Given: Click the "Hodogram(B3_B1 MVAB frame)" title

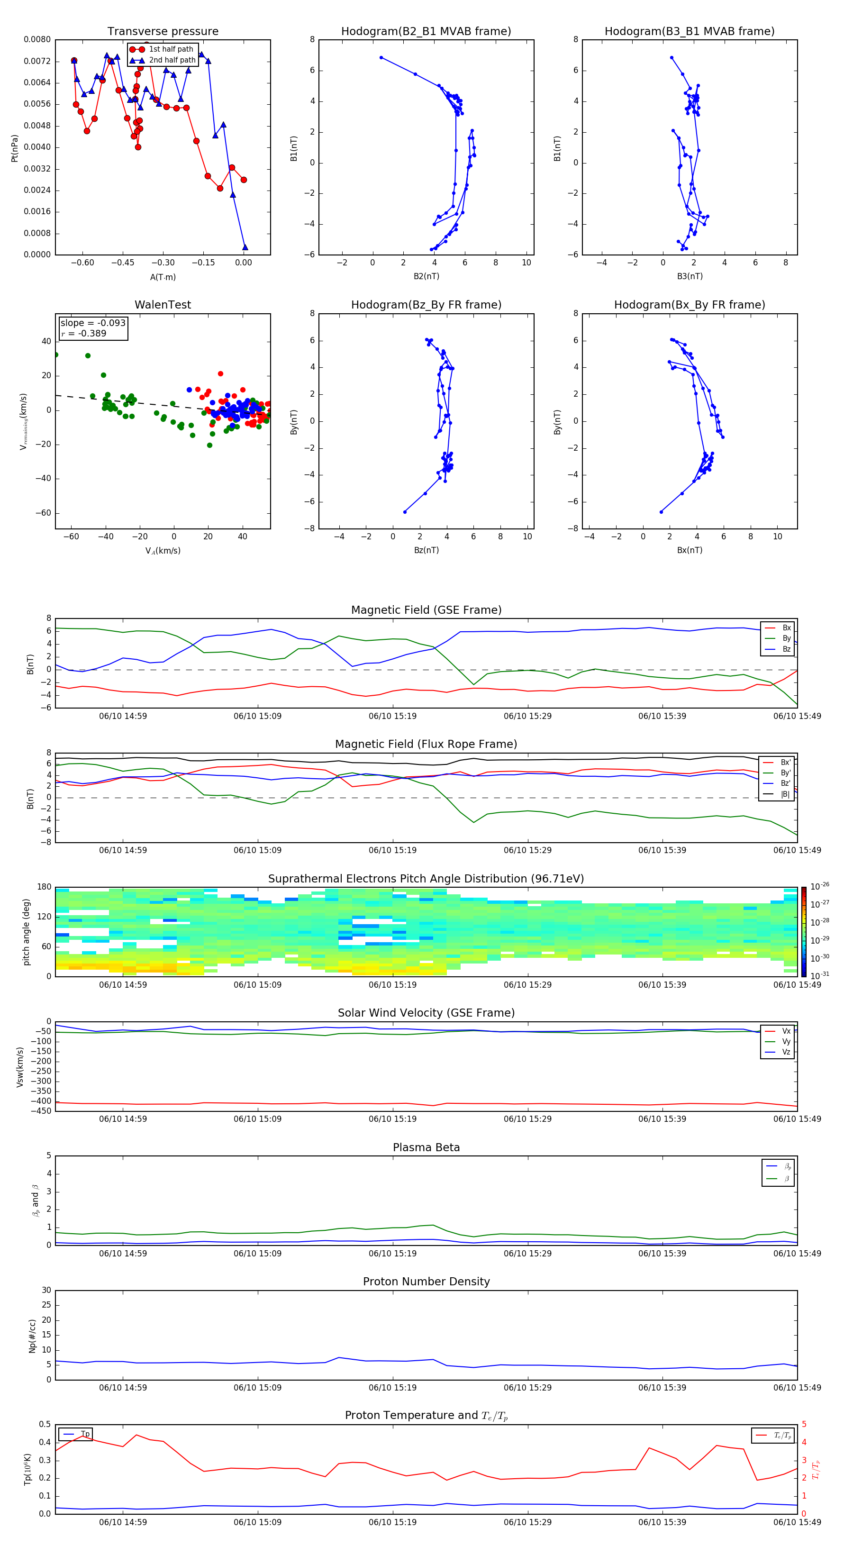Looking at the screenshot, I should [x=689, y=32].
